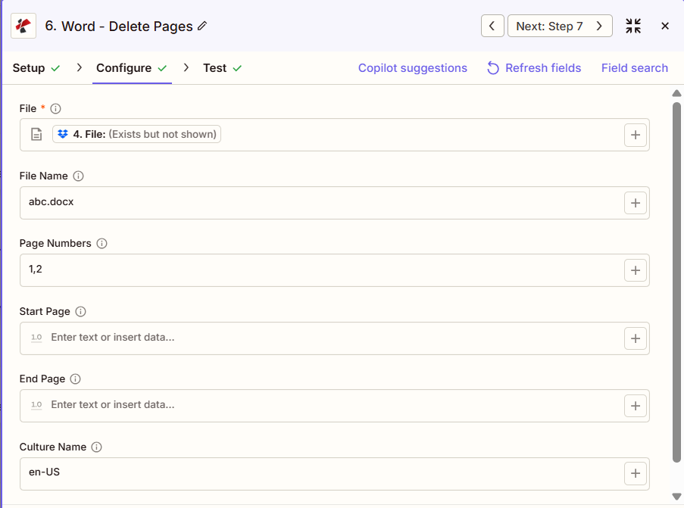Screen dimensions: 684x508
Task: Click the chevron between Setup and Configure
Action: [79, 67]
